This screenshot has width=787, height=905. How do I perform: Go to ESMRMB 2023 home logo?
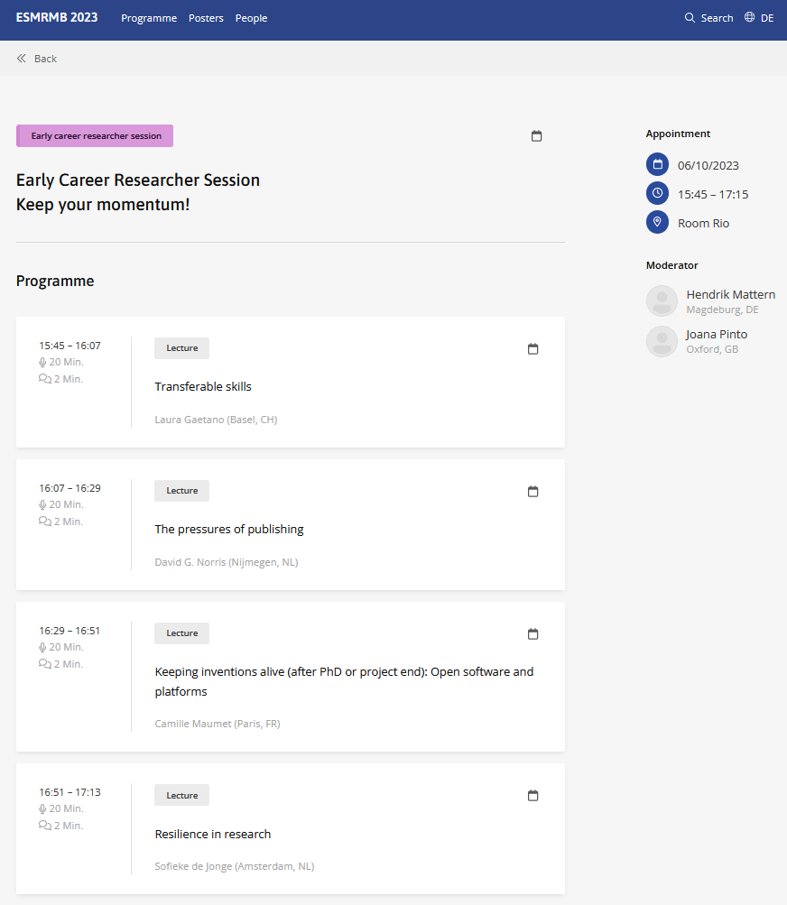57,17
